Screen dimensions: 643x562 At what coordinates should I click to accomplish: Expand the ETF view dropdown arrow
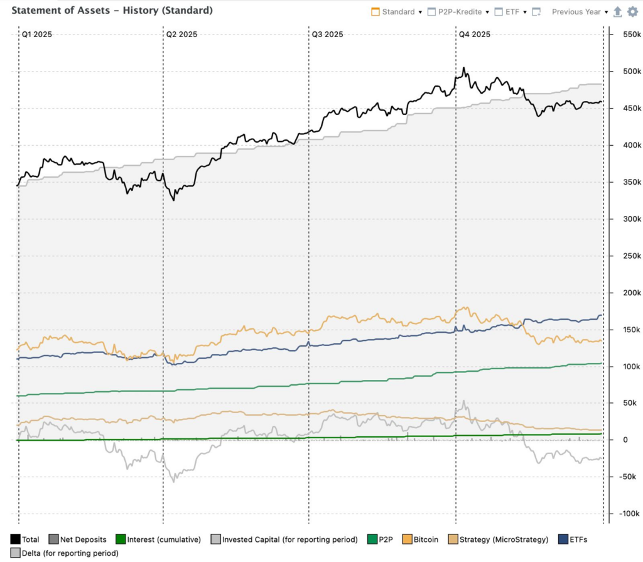pyautogui.click(x=524, y=12)
